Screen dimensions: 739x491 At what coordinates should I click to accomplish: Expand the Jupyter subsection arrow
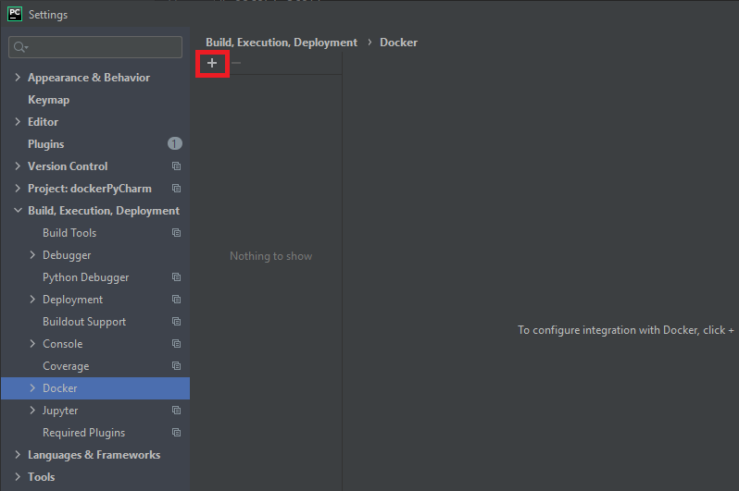tap(32, 411)
